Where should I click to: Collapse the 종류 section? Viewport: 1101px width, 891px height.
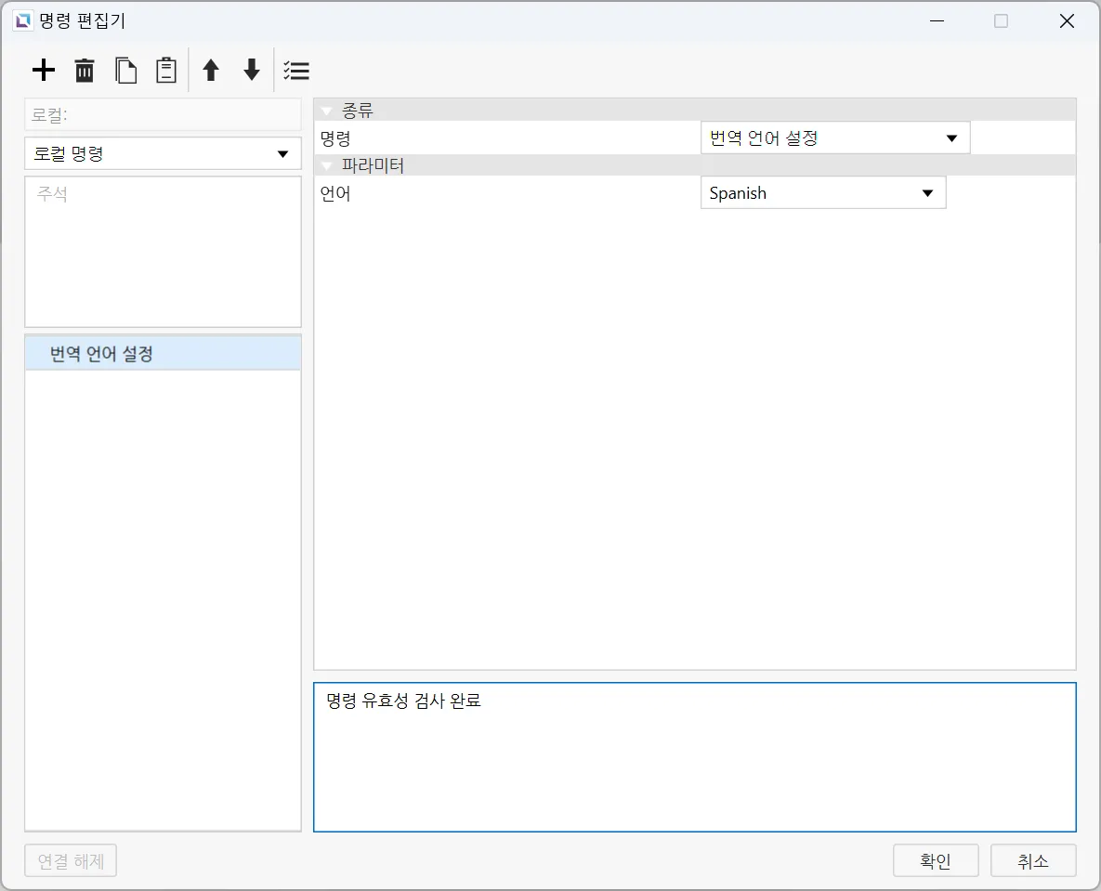(x=326, y=111)
